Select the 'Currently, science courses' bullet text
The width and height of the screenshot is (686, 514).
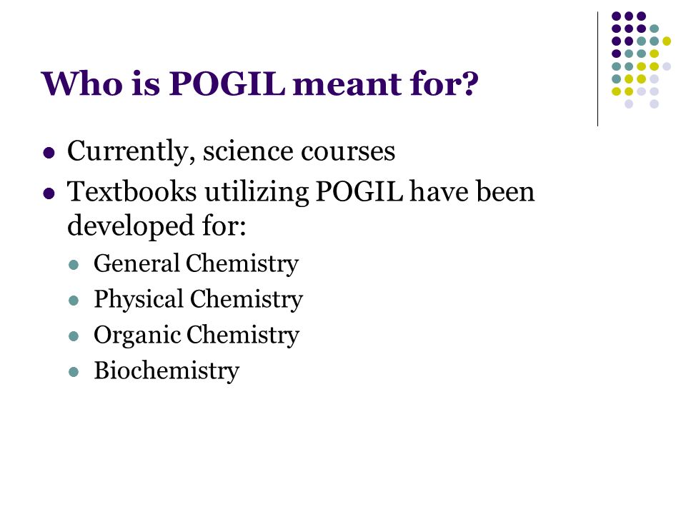pyautogui.click(x=231, y=151)
